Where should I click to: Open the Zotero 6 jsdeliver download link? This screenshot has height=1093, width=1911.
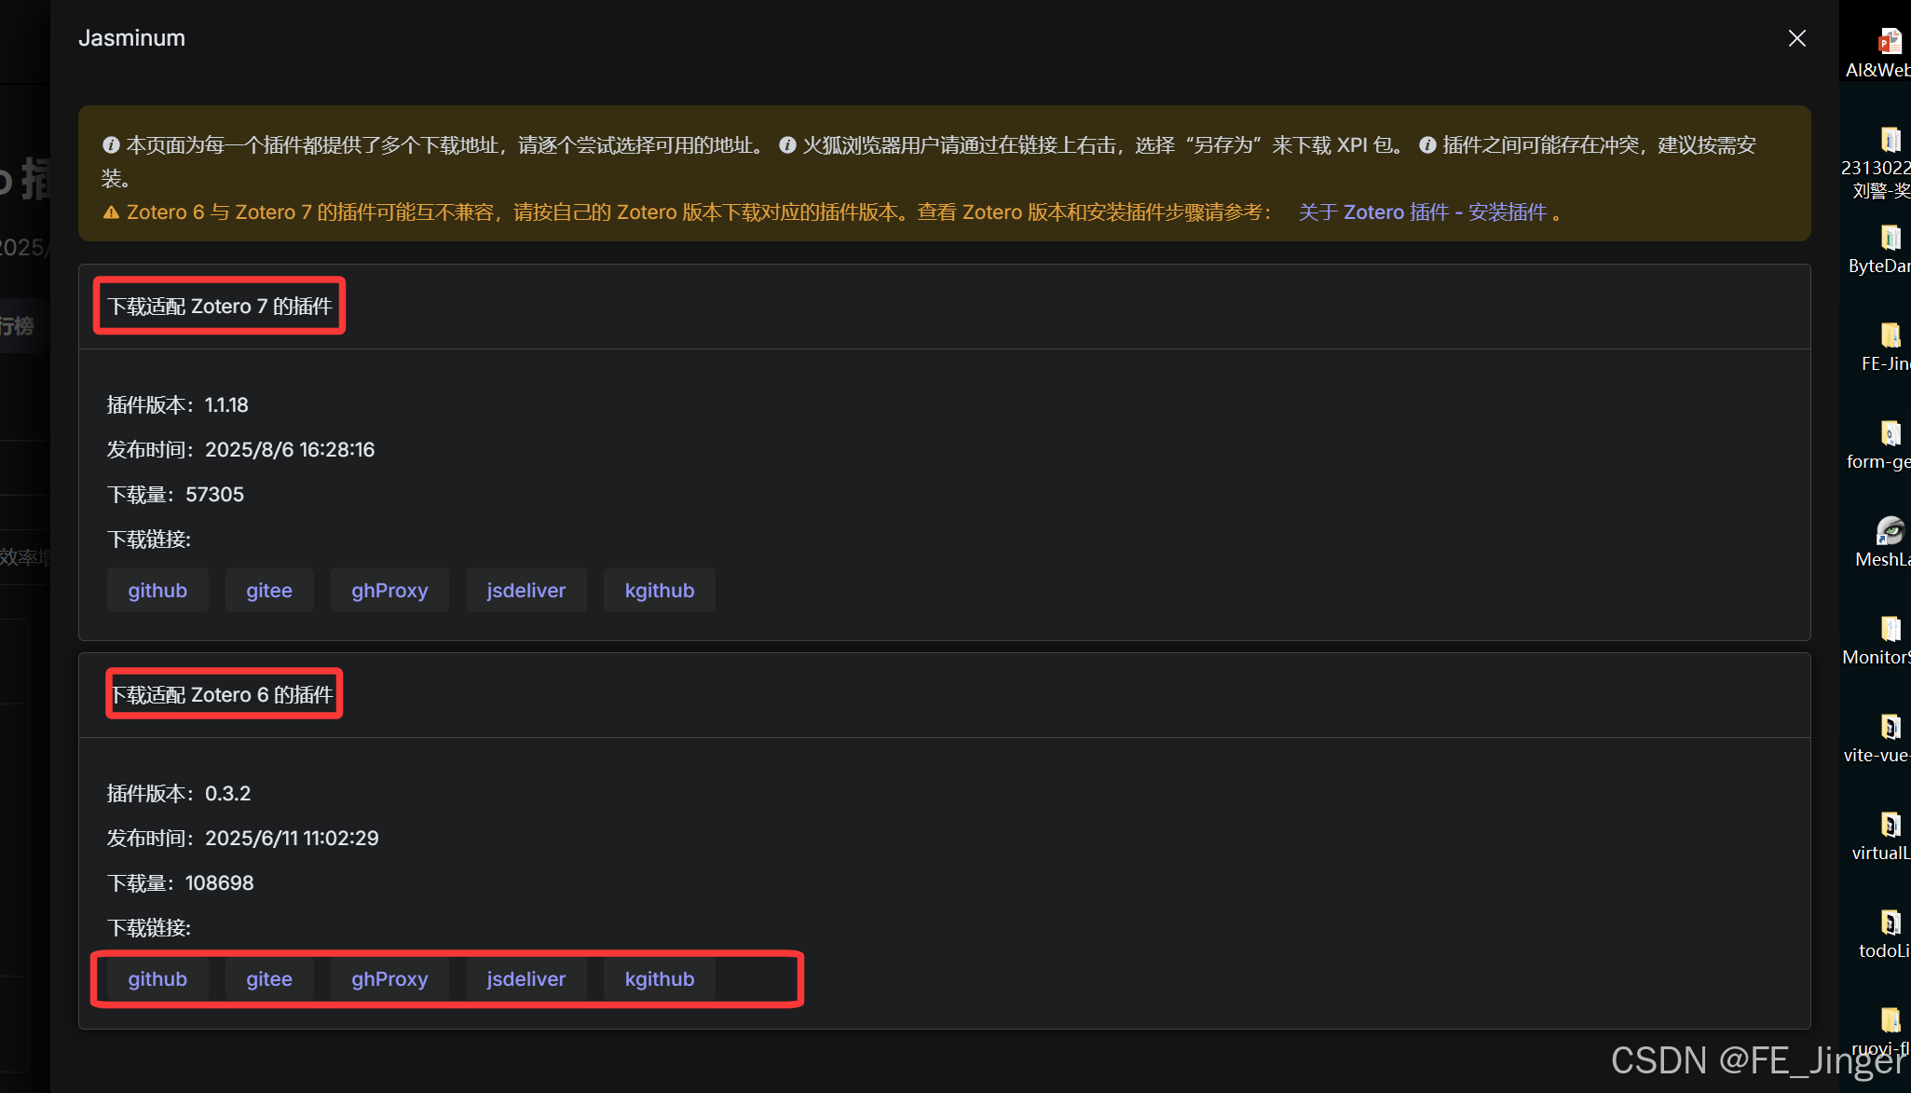[526, 978]
